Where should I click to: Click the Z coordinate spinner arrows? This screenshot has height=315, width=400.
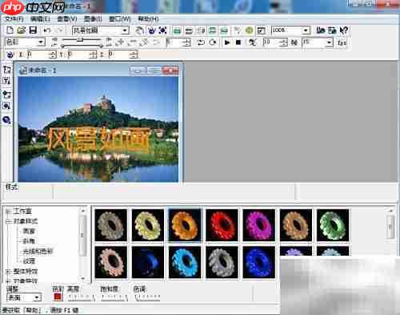(134, 55)
